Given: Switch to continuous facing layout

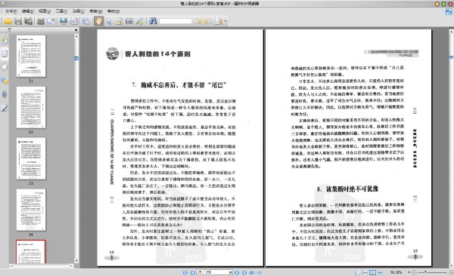Looking at the screenshot, I should tap(381, 272).
